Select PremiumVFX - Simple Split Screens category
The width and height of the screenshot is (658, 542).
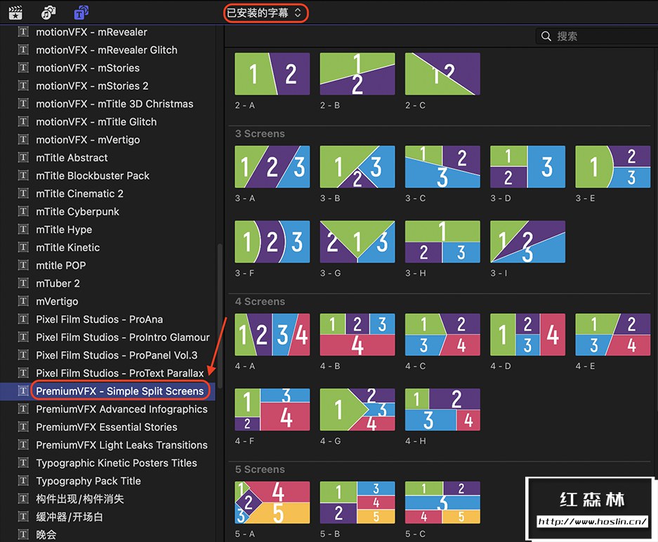tap(119, 391)
